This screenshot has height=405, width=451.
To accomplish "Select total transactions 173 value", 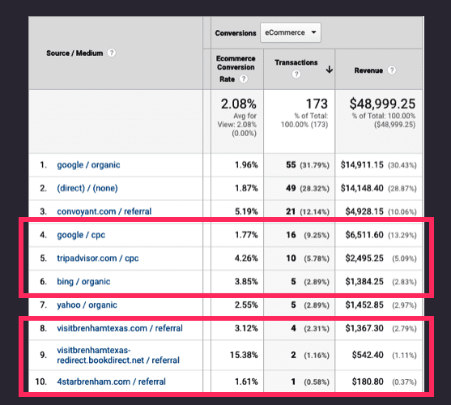I will 317,104.
